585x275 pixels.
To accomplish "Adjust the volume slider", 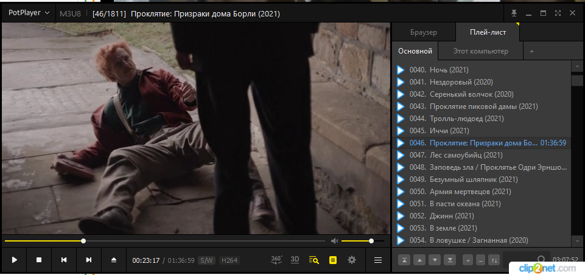I will (x=362, y=241).
